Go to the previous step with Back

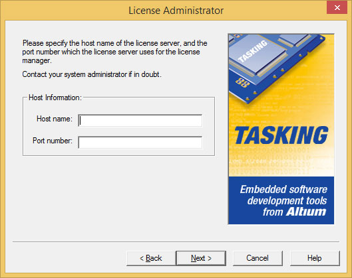[151, 258]
